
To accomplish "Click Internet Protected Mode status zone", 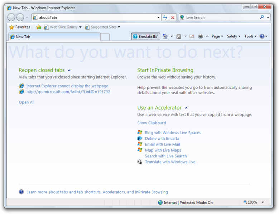I will (186, 203).
